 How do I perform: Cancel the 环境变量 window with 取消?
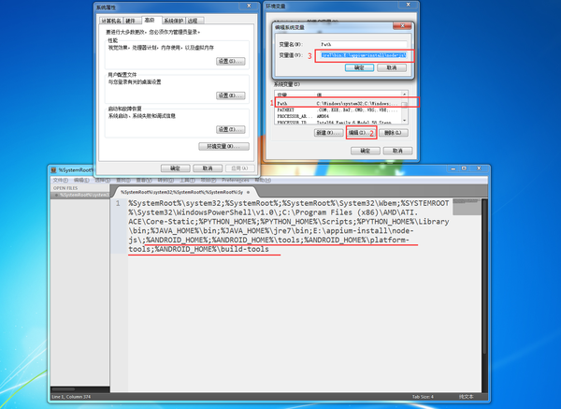click(x=398, y=151)
